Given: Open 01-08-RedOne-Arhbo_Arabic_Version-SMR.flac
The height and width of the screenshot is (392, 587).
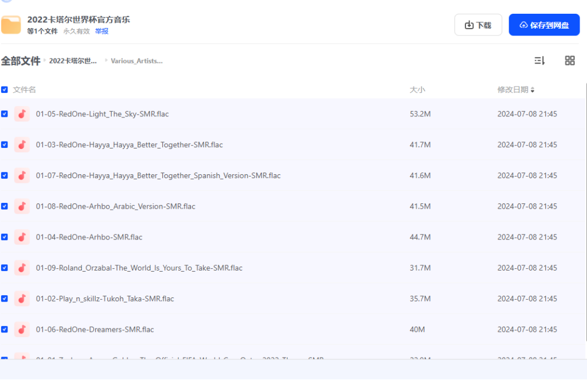Looking at the screenshot, I should pyautogui.click(x=115, y=206).
